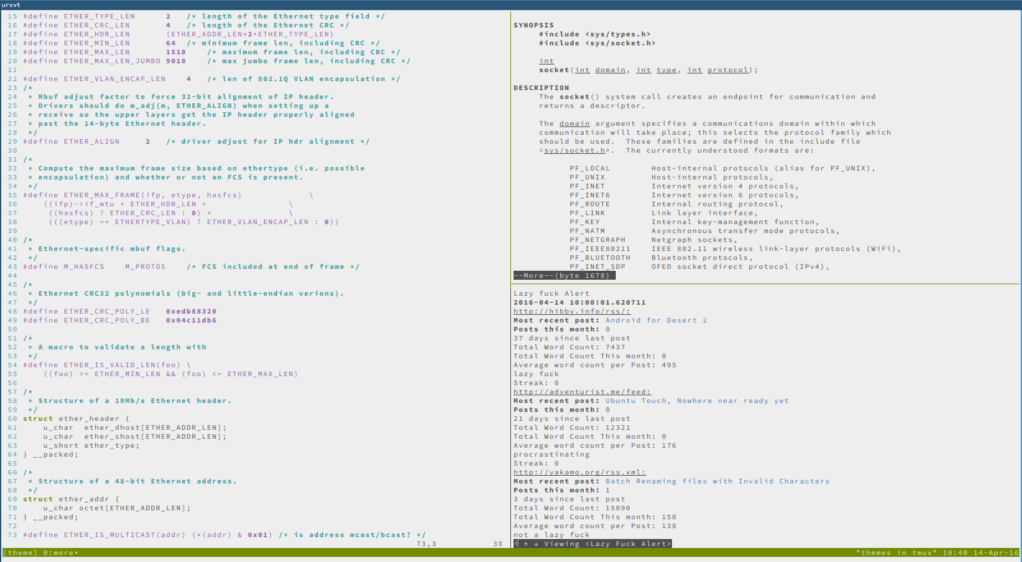Open the http://adventurist.me/feed link

pyautogui.click(x=582, y=392)
